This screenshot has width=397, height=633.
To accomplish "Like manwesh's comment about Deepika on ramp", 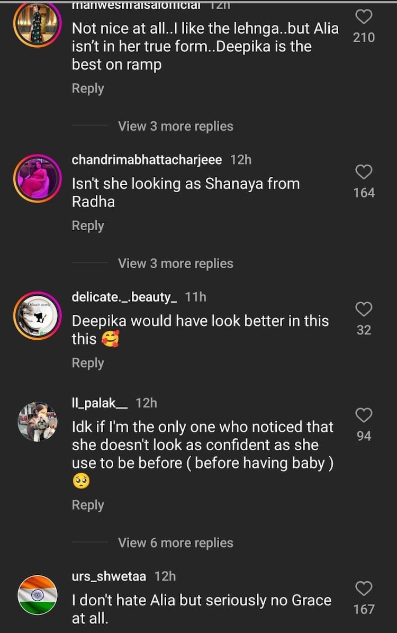I will click(363, 16).
